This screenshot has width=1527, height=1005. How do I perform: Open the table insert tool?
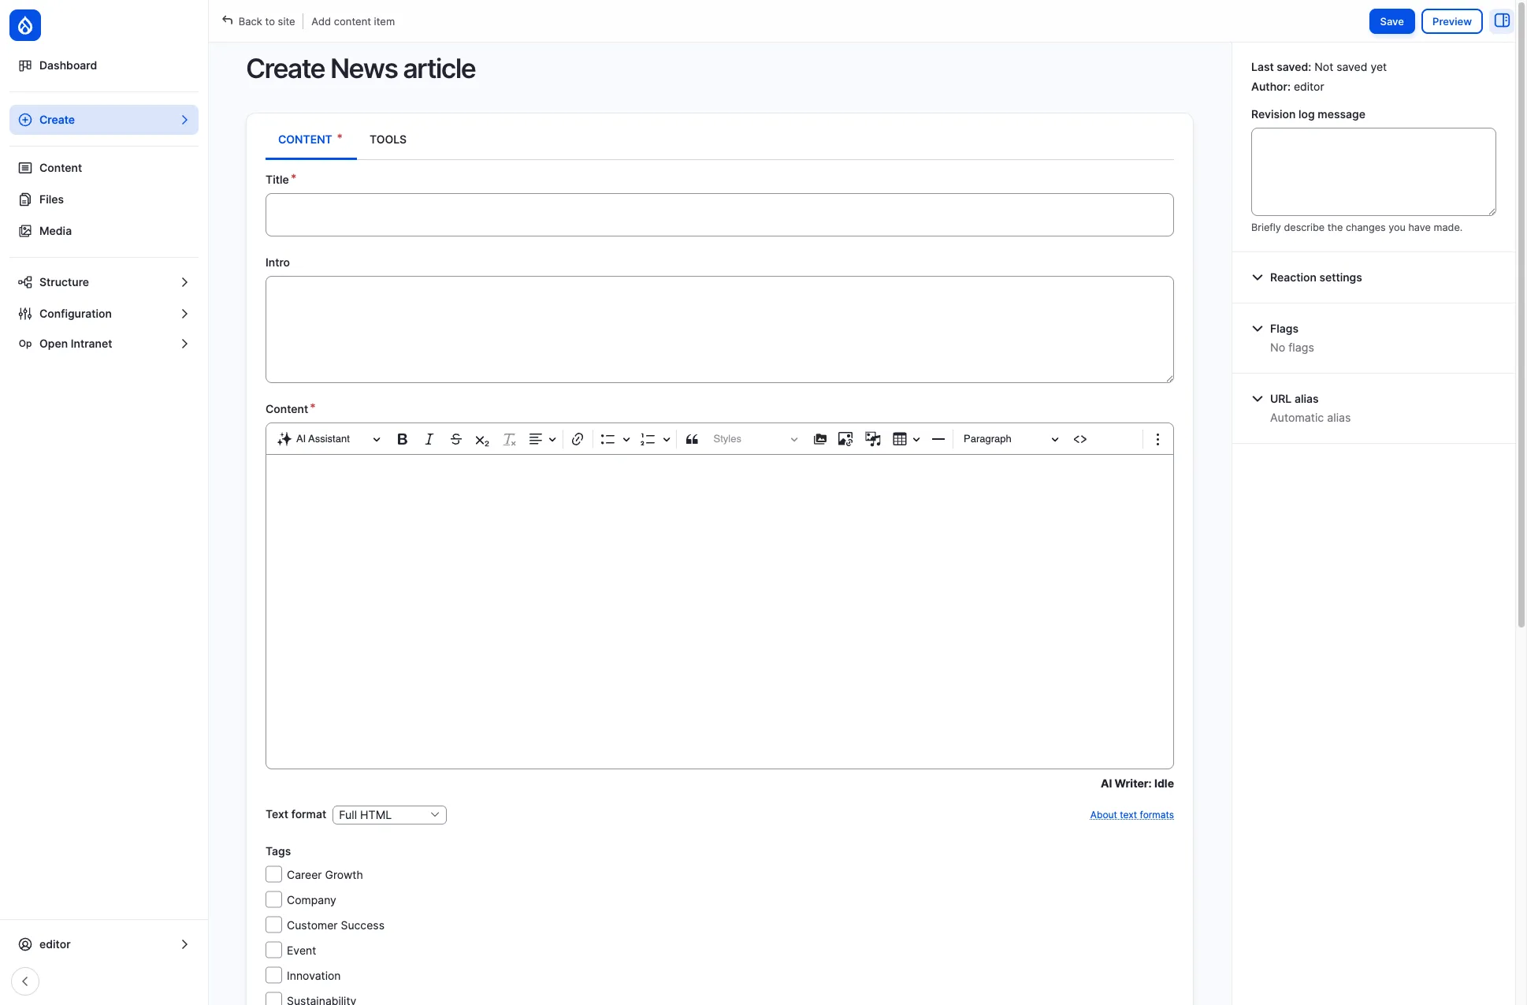(x=900, y=439)
